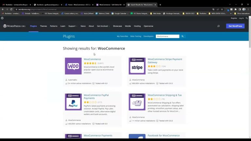Click the page vertical scrollbar thumb

[250, 32]
